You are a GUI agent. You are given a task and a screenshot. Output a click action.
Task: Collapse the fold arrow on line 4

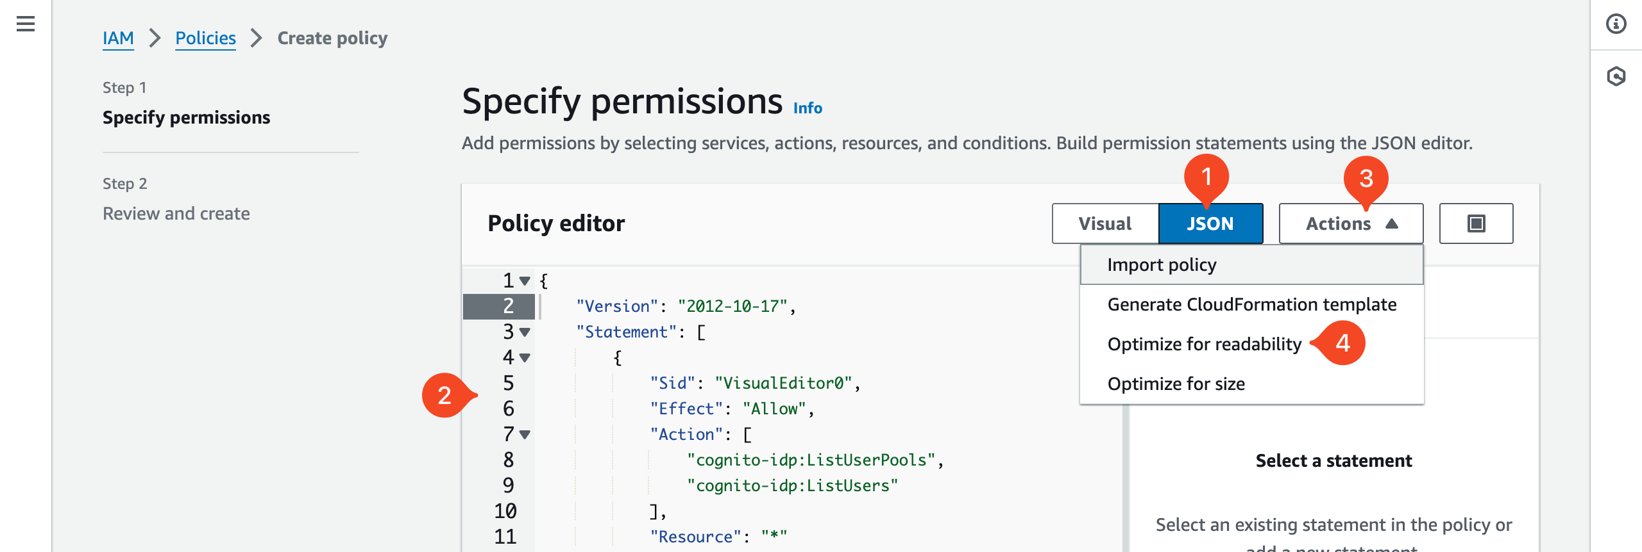[525, 358]
